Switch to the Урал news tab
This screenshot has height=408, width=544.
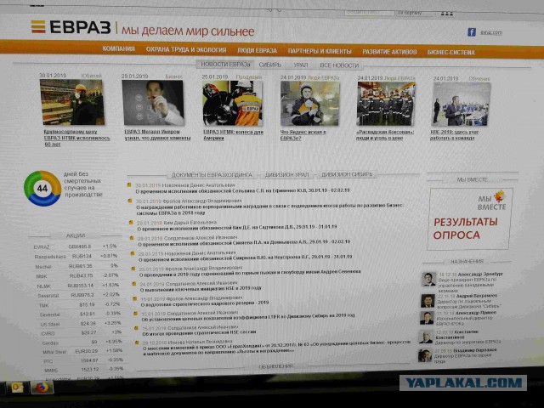tap(300, 65)
